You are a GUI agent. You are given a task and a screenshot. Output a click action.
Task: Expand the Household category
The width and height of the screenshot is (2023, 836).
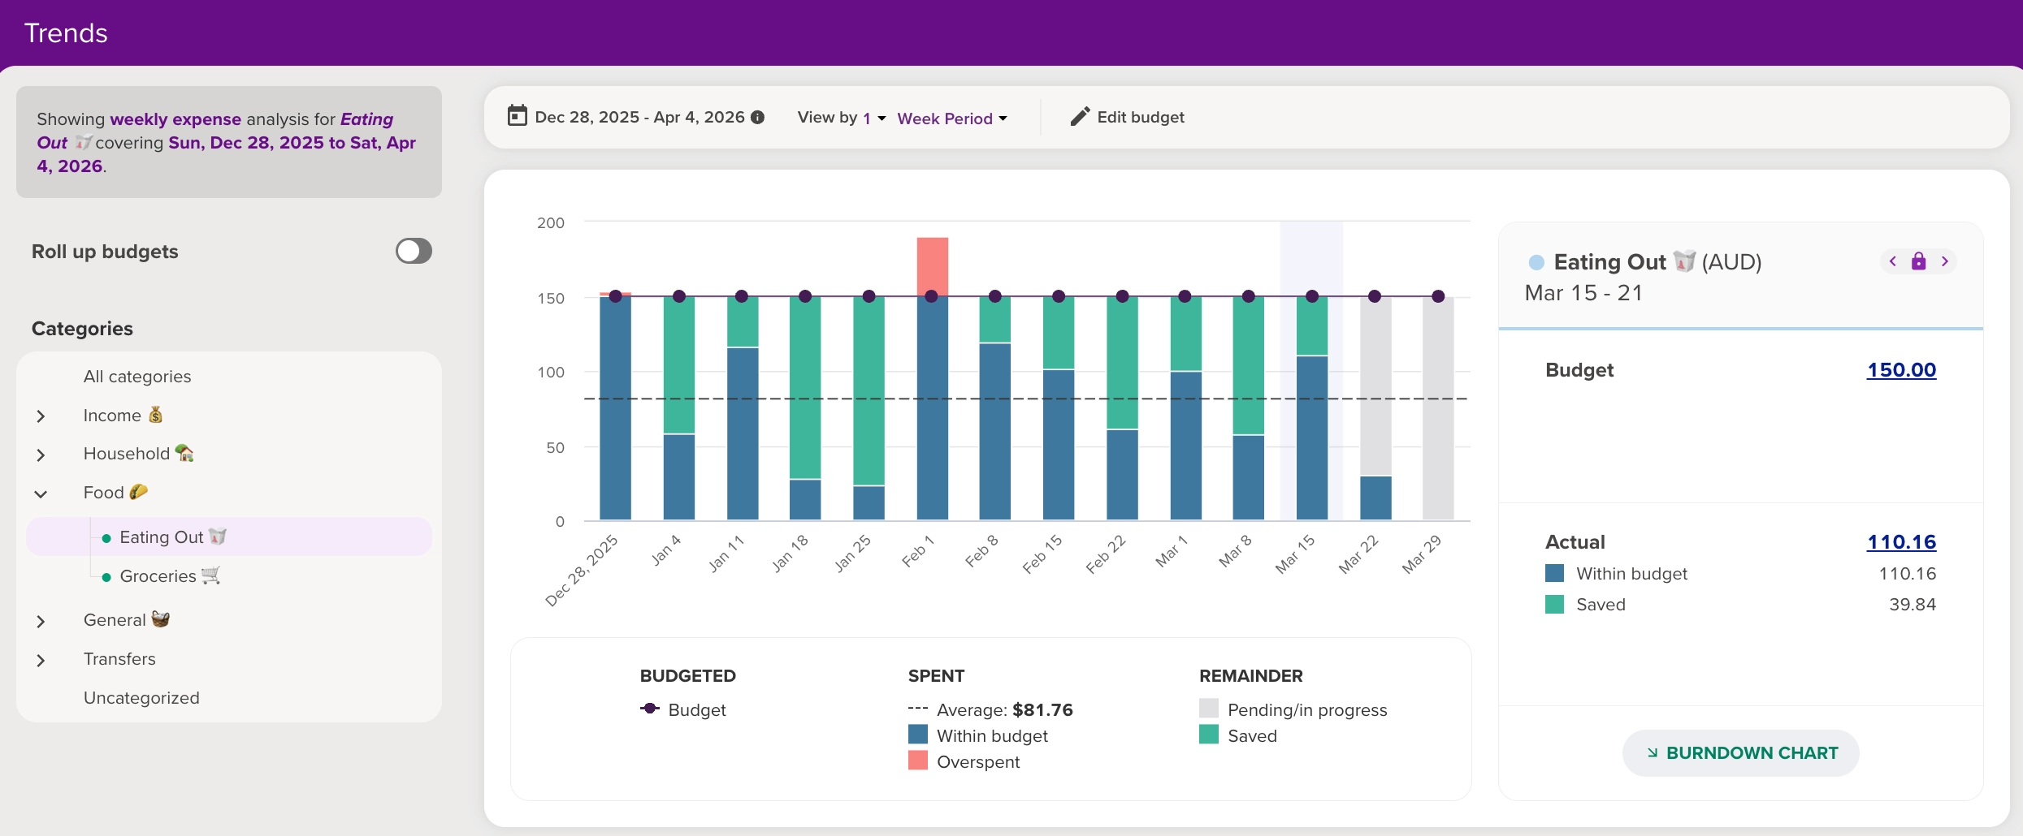pos(41,455)
